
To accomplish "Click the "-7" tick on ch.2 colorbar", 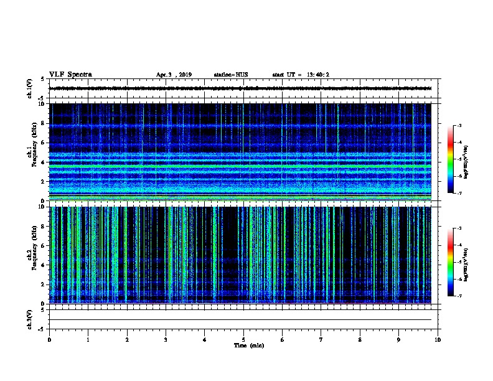I will pyautogui.click(x=459, y=296).
